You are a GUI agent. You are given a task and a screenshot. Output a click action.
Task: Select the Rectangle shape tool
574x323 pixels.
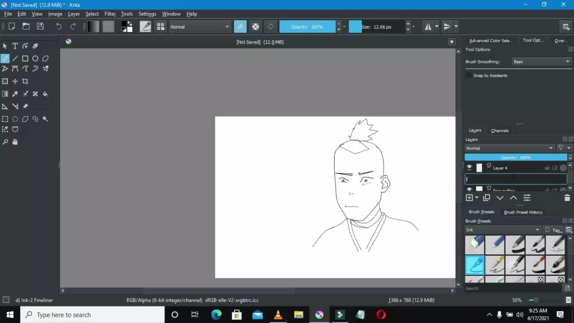[x=25, y=58]
